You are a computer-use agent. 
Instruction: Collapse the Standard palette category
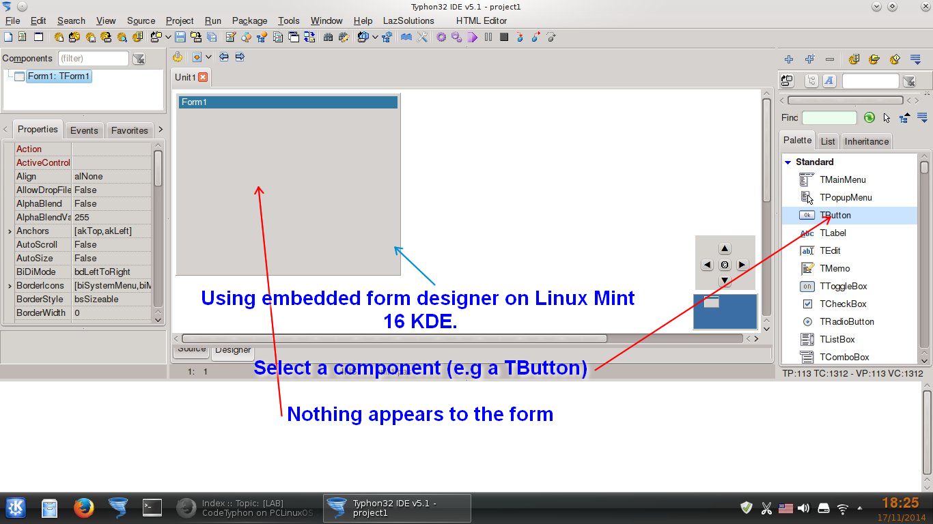(x=788, y=162)
